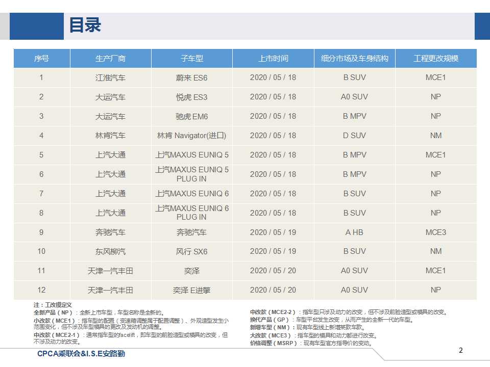Select 大运汽车 in row 2
This screenshot has width=490, height=367.
pyautogui.click(x=110, y=97)
